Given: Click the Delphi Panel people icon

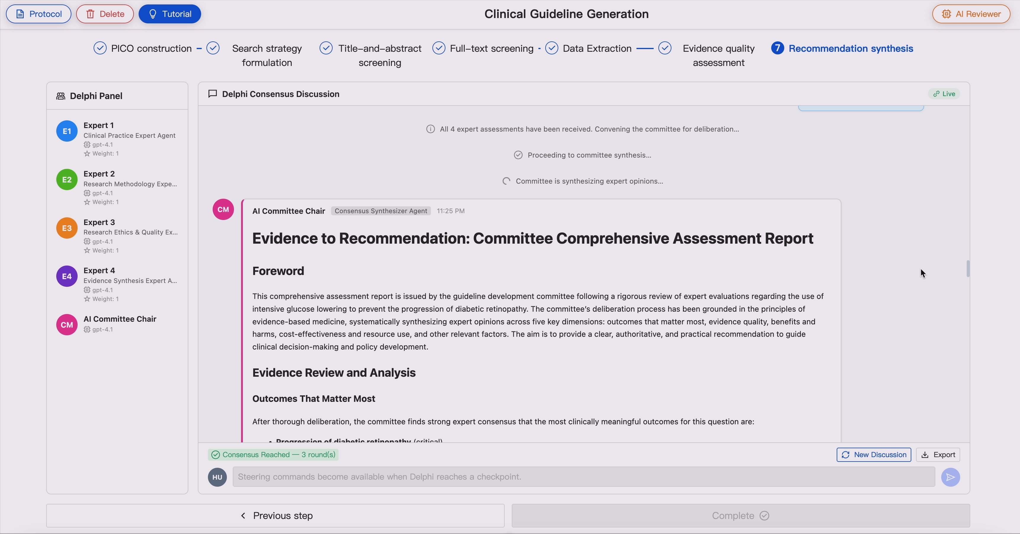Looking at the screenshot, I should [61, 96].
